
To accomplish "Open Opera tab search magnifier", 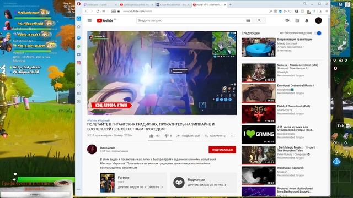I will pyautogui.click(x=304, y=4).
